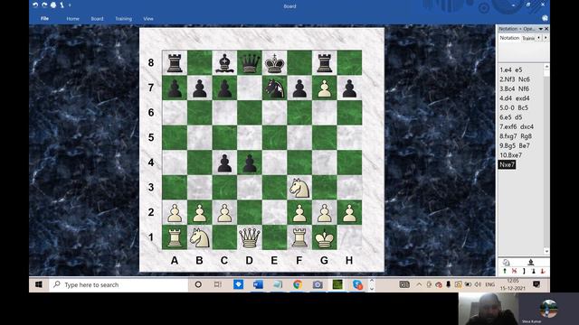Click the black bracket annotation icon
Screen dimensions: 579x325
point(524,271)
